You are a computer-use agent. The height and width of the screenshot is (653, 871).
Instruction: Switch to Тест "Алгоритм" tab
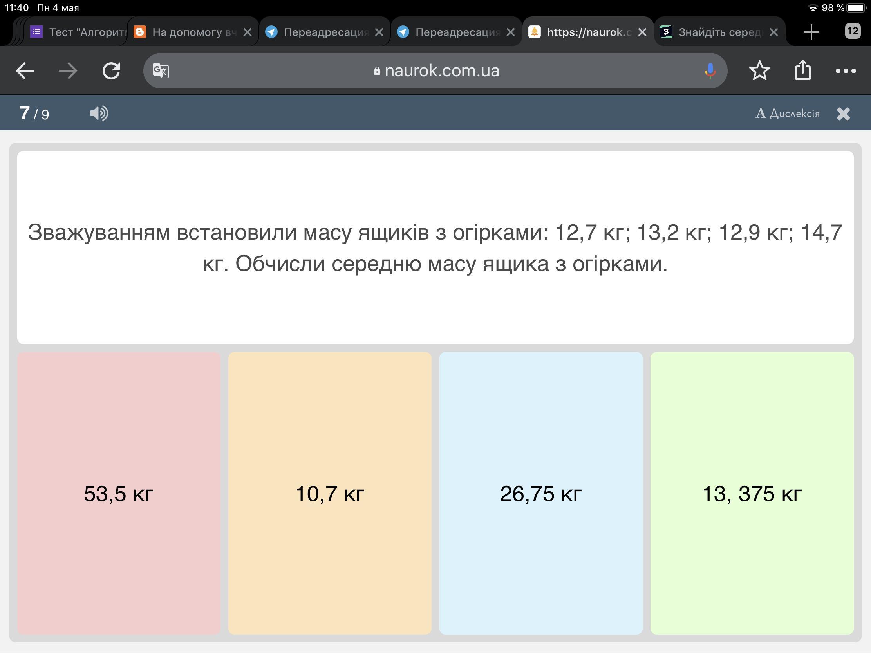click(x=79, y=32)
